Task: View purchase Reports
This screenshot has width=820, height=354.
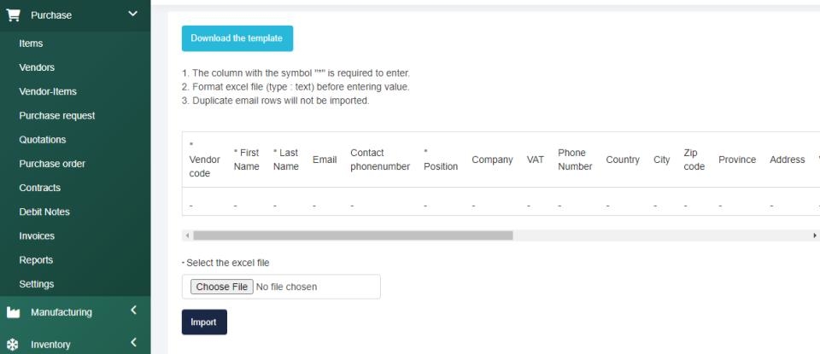Action: 36,260
